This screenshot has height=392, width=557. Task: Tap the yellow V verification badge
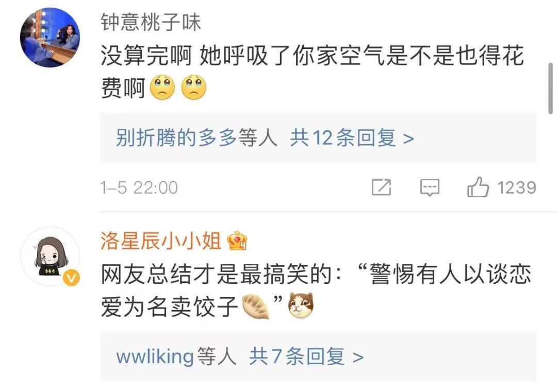(71, 279)
